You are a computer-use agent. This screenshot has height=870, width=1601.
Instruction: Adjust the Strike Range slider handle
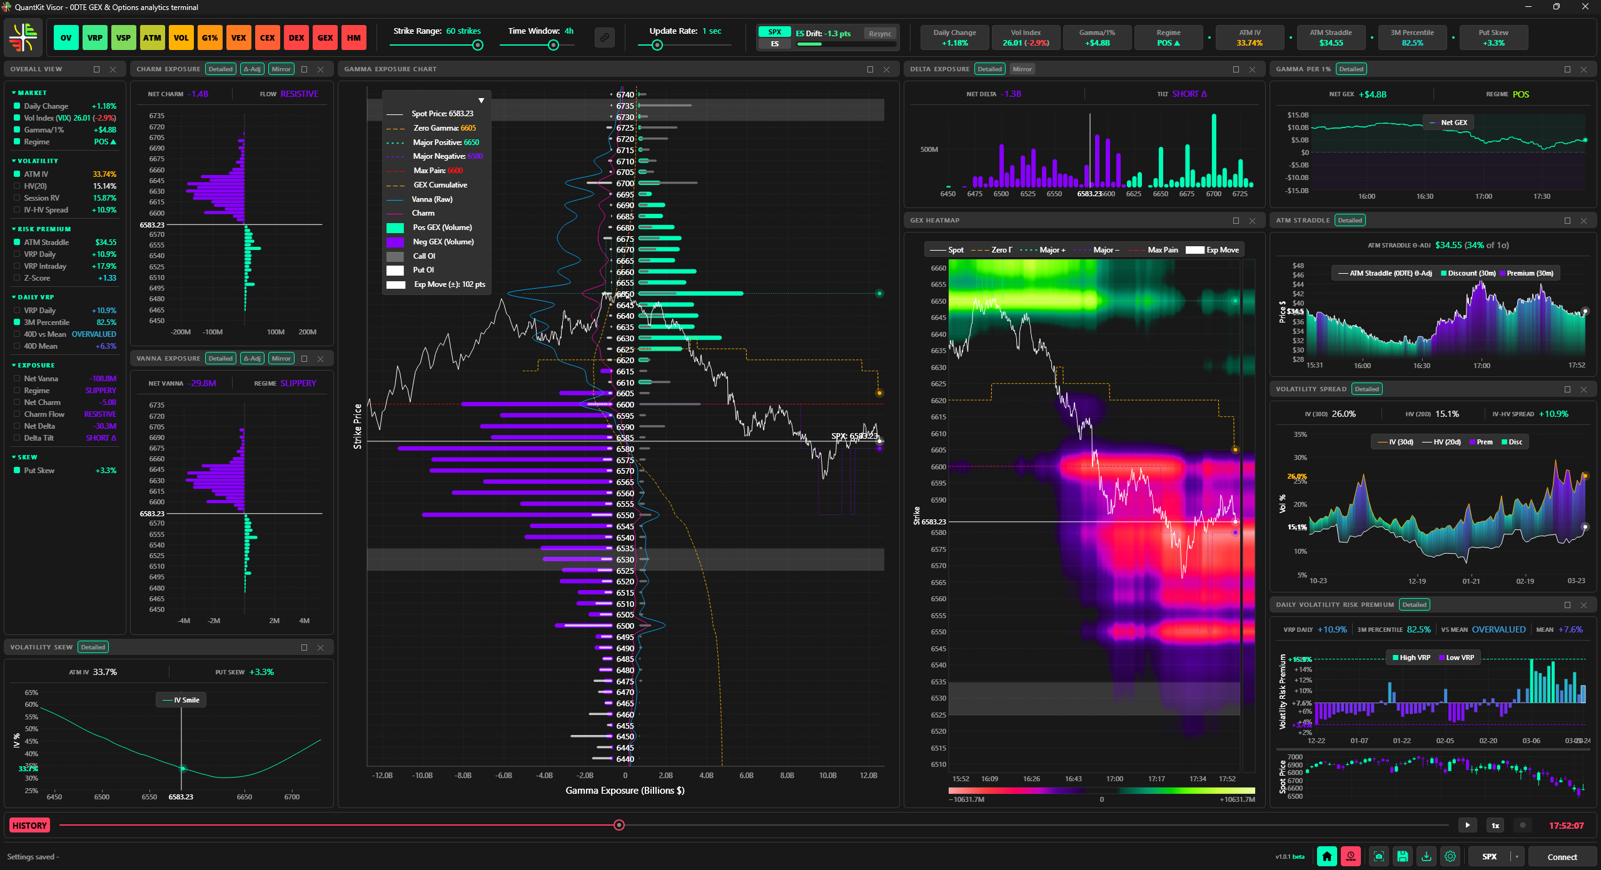[x=478, y=44]
